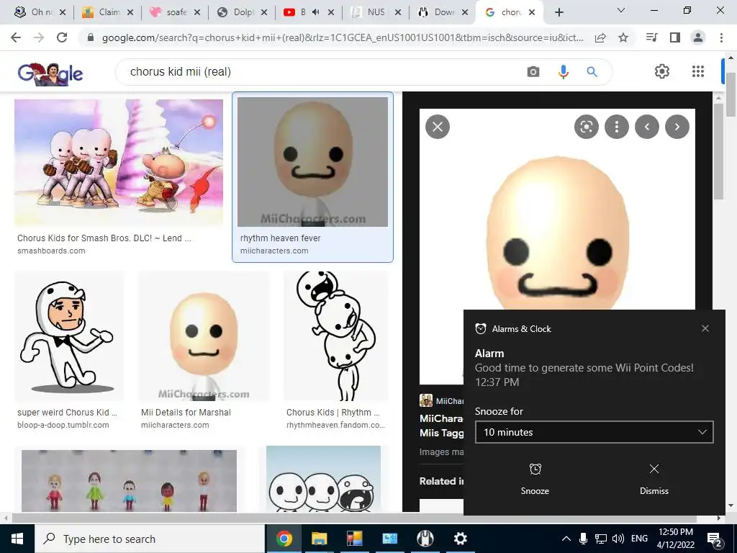The width and height of the screenshot is (737, 553).
Task: Close the image preview panel
Action: [438, 127]
